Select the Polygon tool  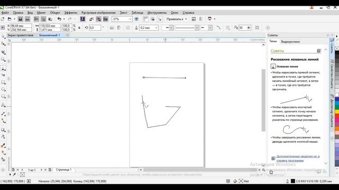(x=3, y=97)
